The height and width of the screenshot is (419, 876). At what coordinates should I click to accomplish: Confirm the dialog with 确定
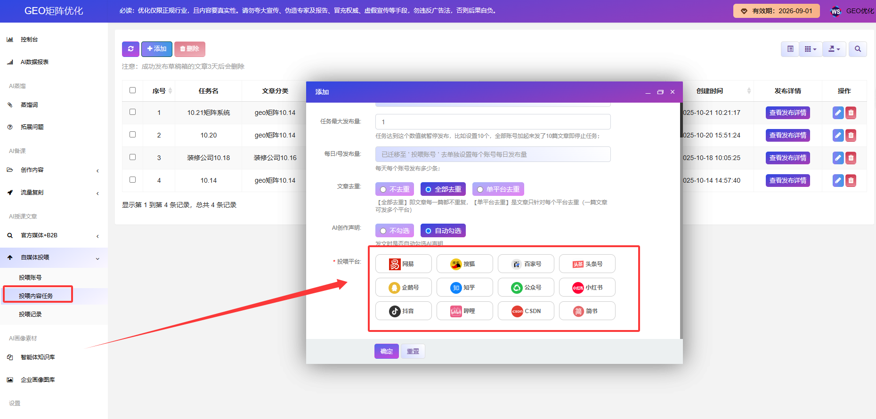pyautogui.click(x=387, y=351)
